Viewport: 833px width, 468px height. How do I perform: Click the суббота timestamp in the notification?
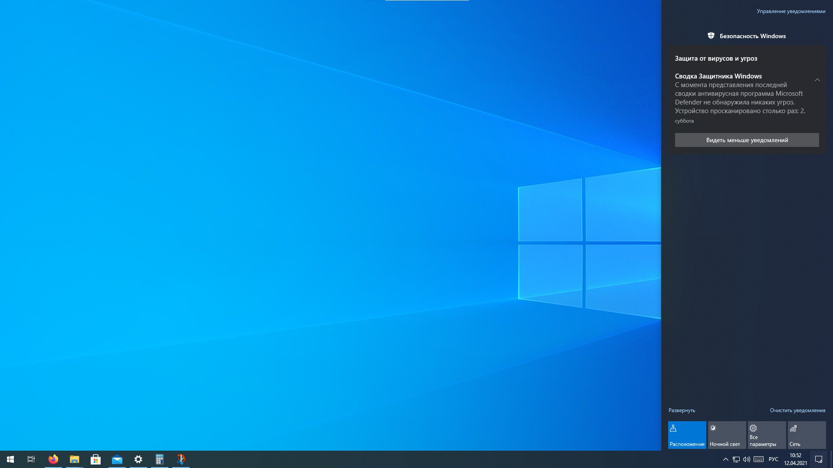tap(684, 121)
